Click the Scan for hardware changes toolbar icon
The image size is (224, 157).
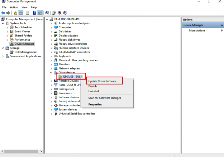coord(47,13)
